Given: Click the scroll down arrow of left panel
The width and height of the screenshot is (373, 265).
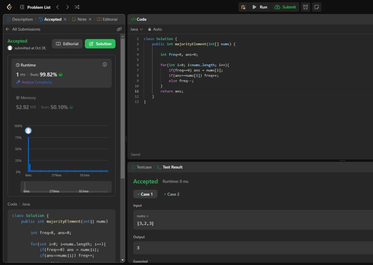Looking at the screenshot, I should pyautogui.click(x=123, y=260).
